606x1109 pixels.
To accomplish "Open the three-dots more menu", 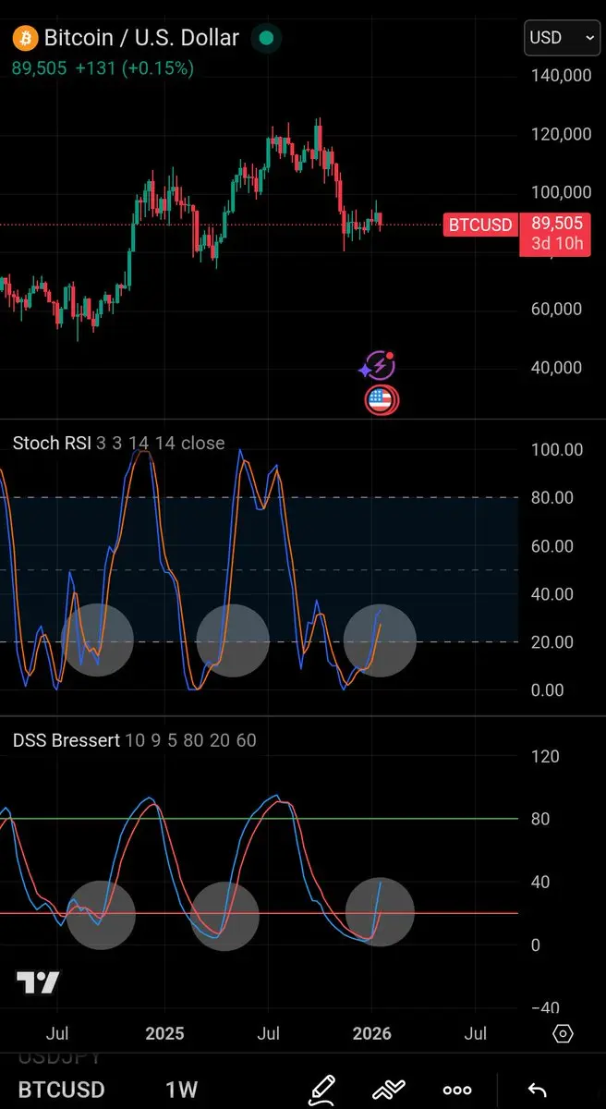I will (x=457, y=1091).
